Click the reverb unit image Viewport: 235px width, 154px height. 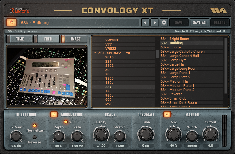(x=47, y=76)
